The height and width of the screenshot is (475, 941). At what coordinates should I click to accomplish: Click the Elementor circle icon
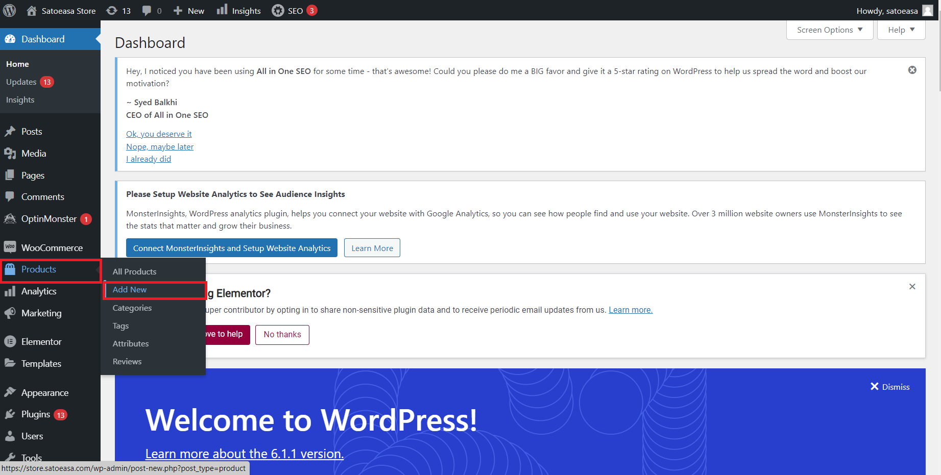tap(10, 341)
